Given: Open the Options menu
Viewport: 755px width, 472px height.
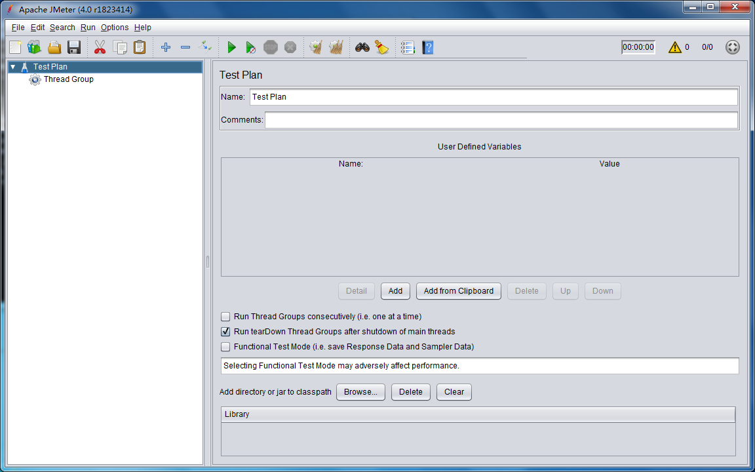Looking at the screenshot, I should coord(115,28).
